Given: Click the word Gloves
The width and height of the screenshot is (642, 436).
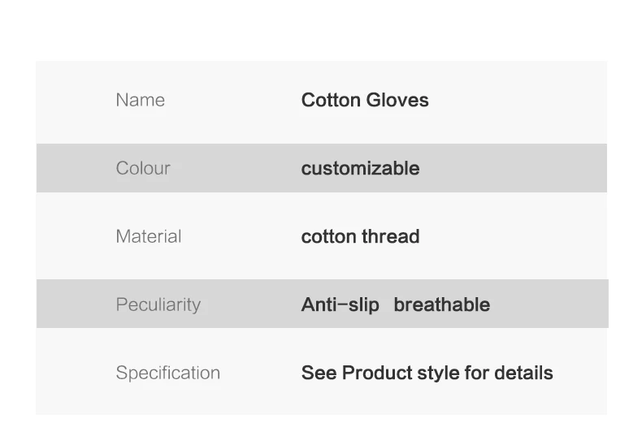Looking at the screenshot, I should (x=397, y=100).
